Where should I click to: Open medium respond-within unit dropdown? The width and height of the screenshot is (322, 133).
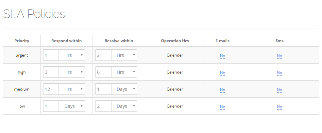point(72,89)
